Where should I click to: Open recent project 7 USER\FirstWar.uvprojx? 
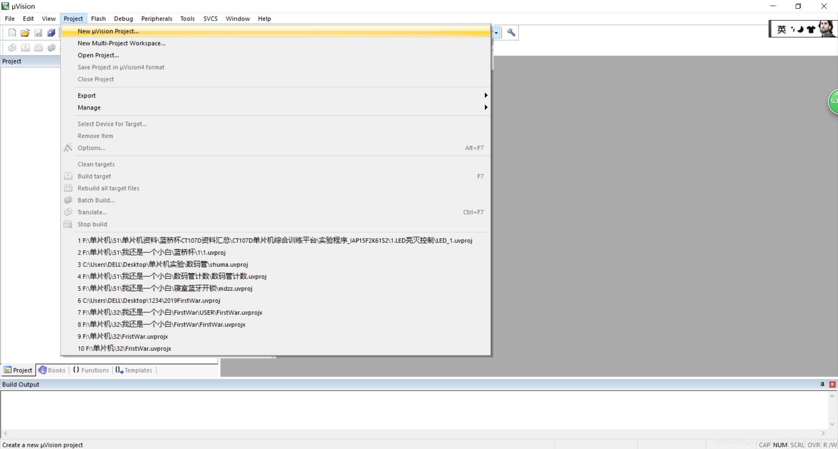276,313
